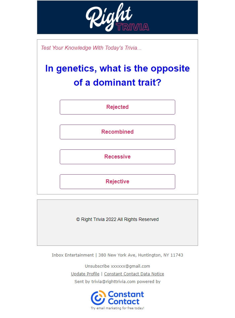The width and height of the screenshot is (235, 318).
Task: Click the Right Trivia copyright notice
Action: pos(117,219)
